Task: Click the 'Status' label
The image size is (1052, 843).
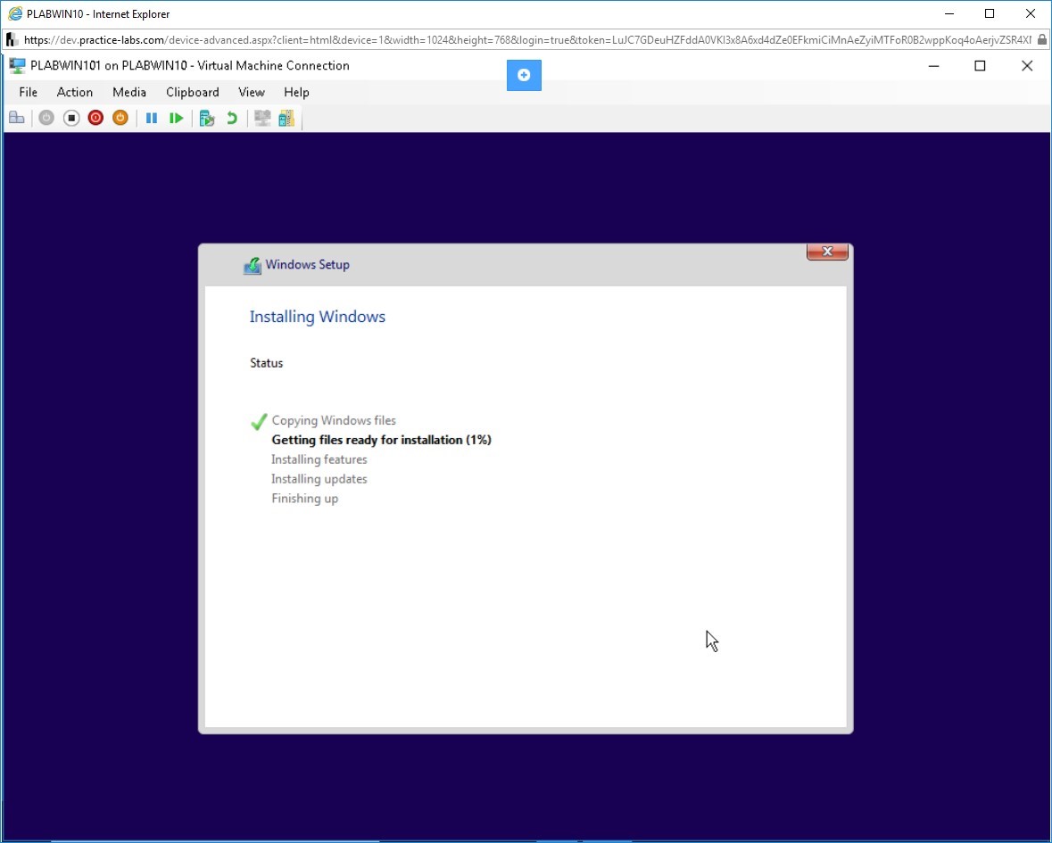Action: pyautogui.click(x=267, y=363)
